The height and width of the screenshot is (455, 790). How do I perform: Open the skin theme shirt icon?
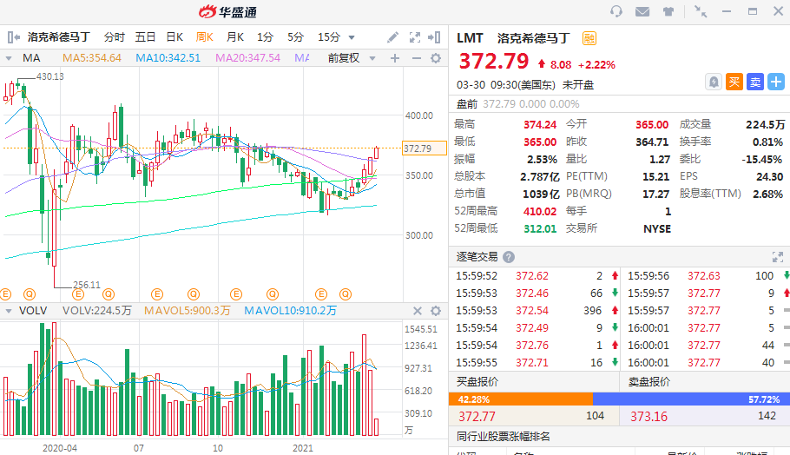tap(668, 11)
